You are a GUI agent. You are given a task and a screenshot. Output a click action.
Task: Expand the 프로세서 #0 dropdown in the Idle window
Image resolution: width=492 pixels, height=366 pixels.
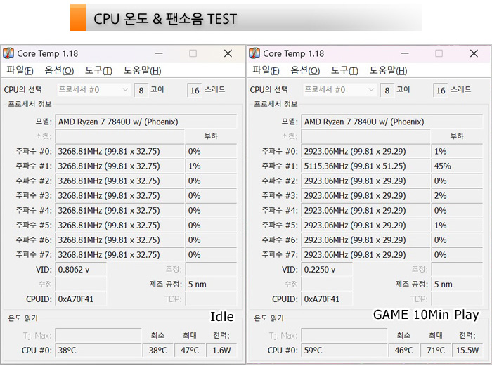click(x=125, y=90)
